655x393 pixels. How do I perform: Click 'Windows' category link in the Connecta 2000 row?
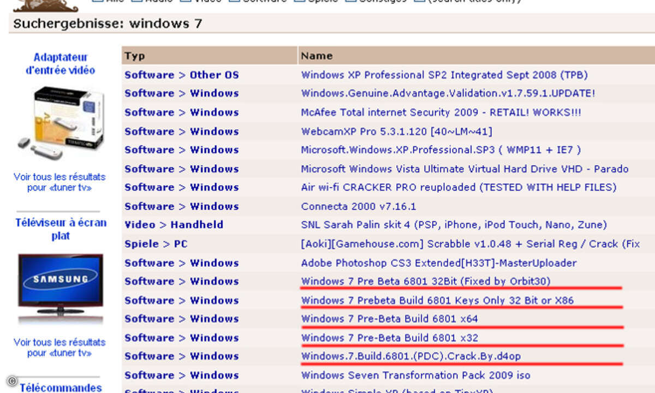click(x=214, y=206)
